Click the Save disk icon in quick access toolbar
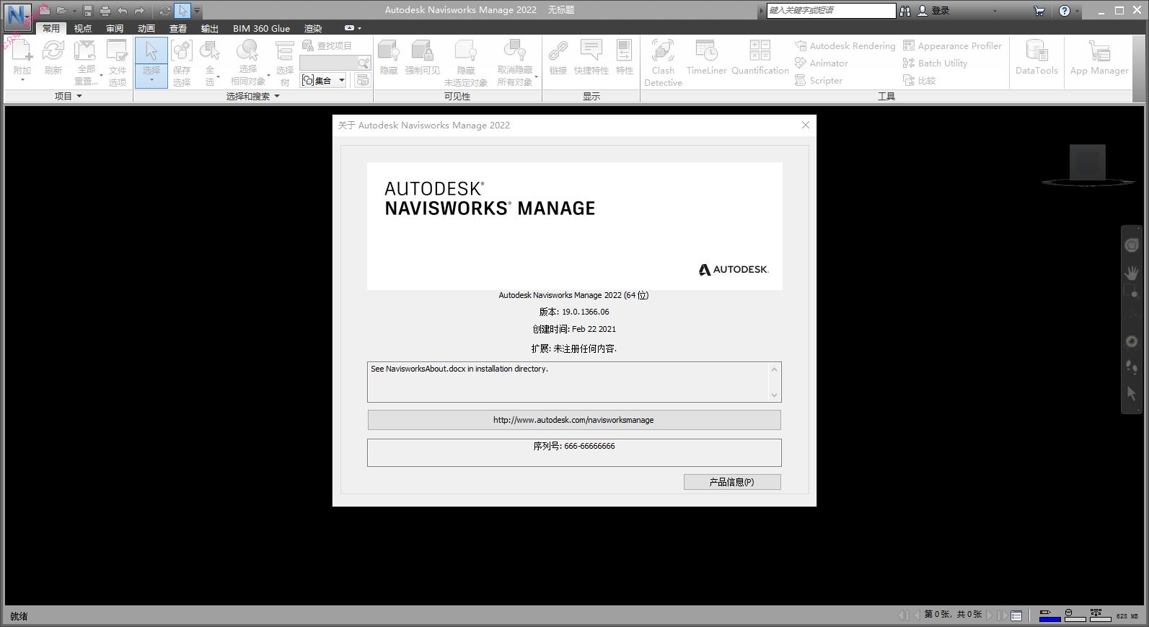Screen dimensions: 1149x627 click(x=88, y=10)
